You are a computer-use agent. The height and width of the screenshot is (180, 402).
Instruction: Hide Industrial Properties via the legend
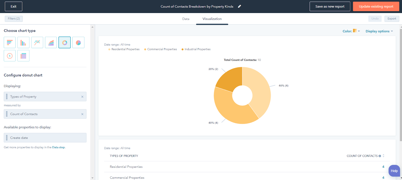coord(197,49)
